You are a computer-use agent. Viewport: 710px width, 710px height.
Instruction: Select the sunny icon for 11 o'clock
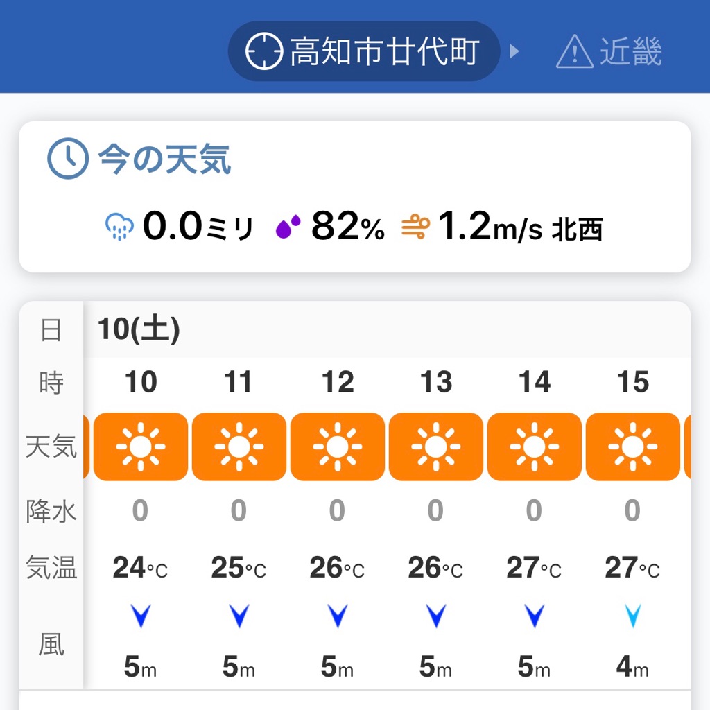coord(239,447)
